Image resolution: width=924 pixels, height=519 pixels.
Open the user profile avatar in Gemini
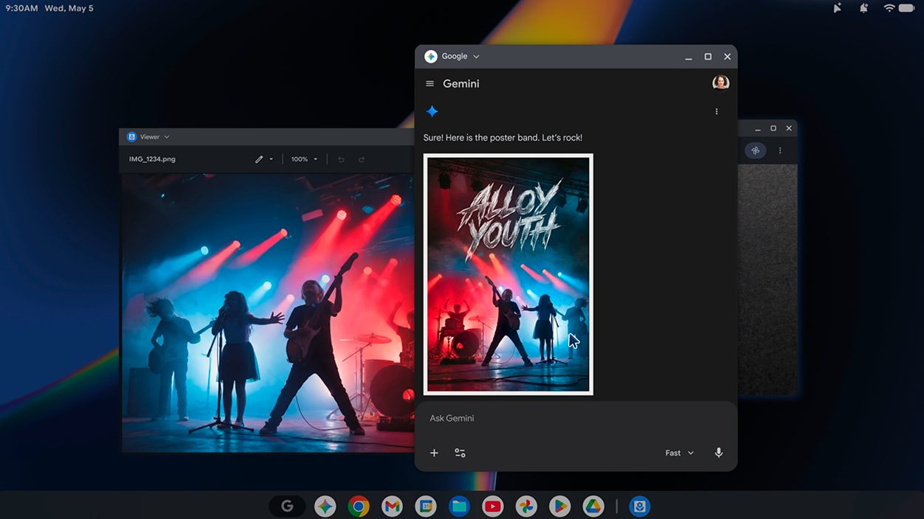click(x=721, y=83)
